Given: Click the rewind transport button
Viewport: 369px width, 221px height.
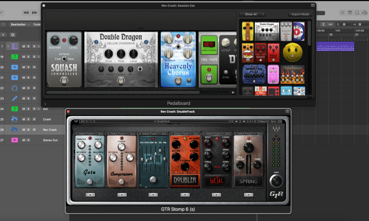Looking at the screenshot, I should [x=26, y=13].
